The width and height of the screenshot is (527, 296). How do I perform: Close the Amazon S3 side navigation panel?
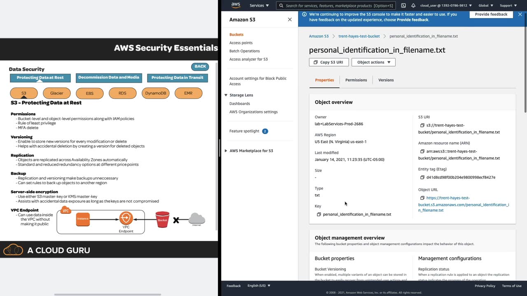point(290,19)
